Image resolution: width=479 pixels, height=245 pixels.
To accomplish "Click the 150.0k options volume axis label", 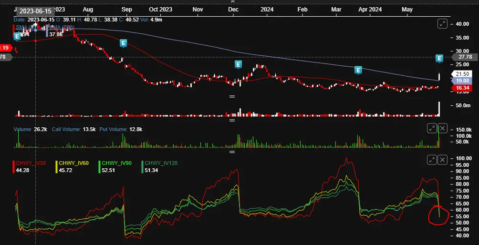I will (x=463, y=129).
